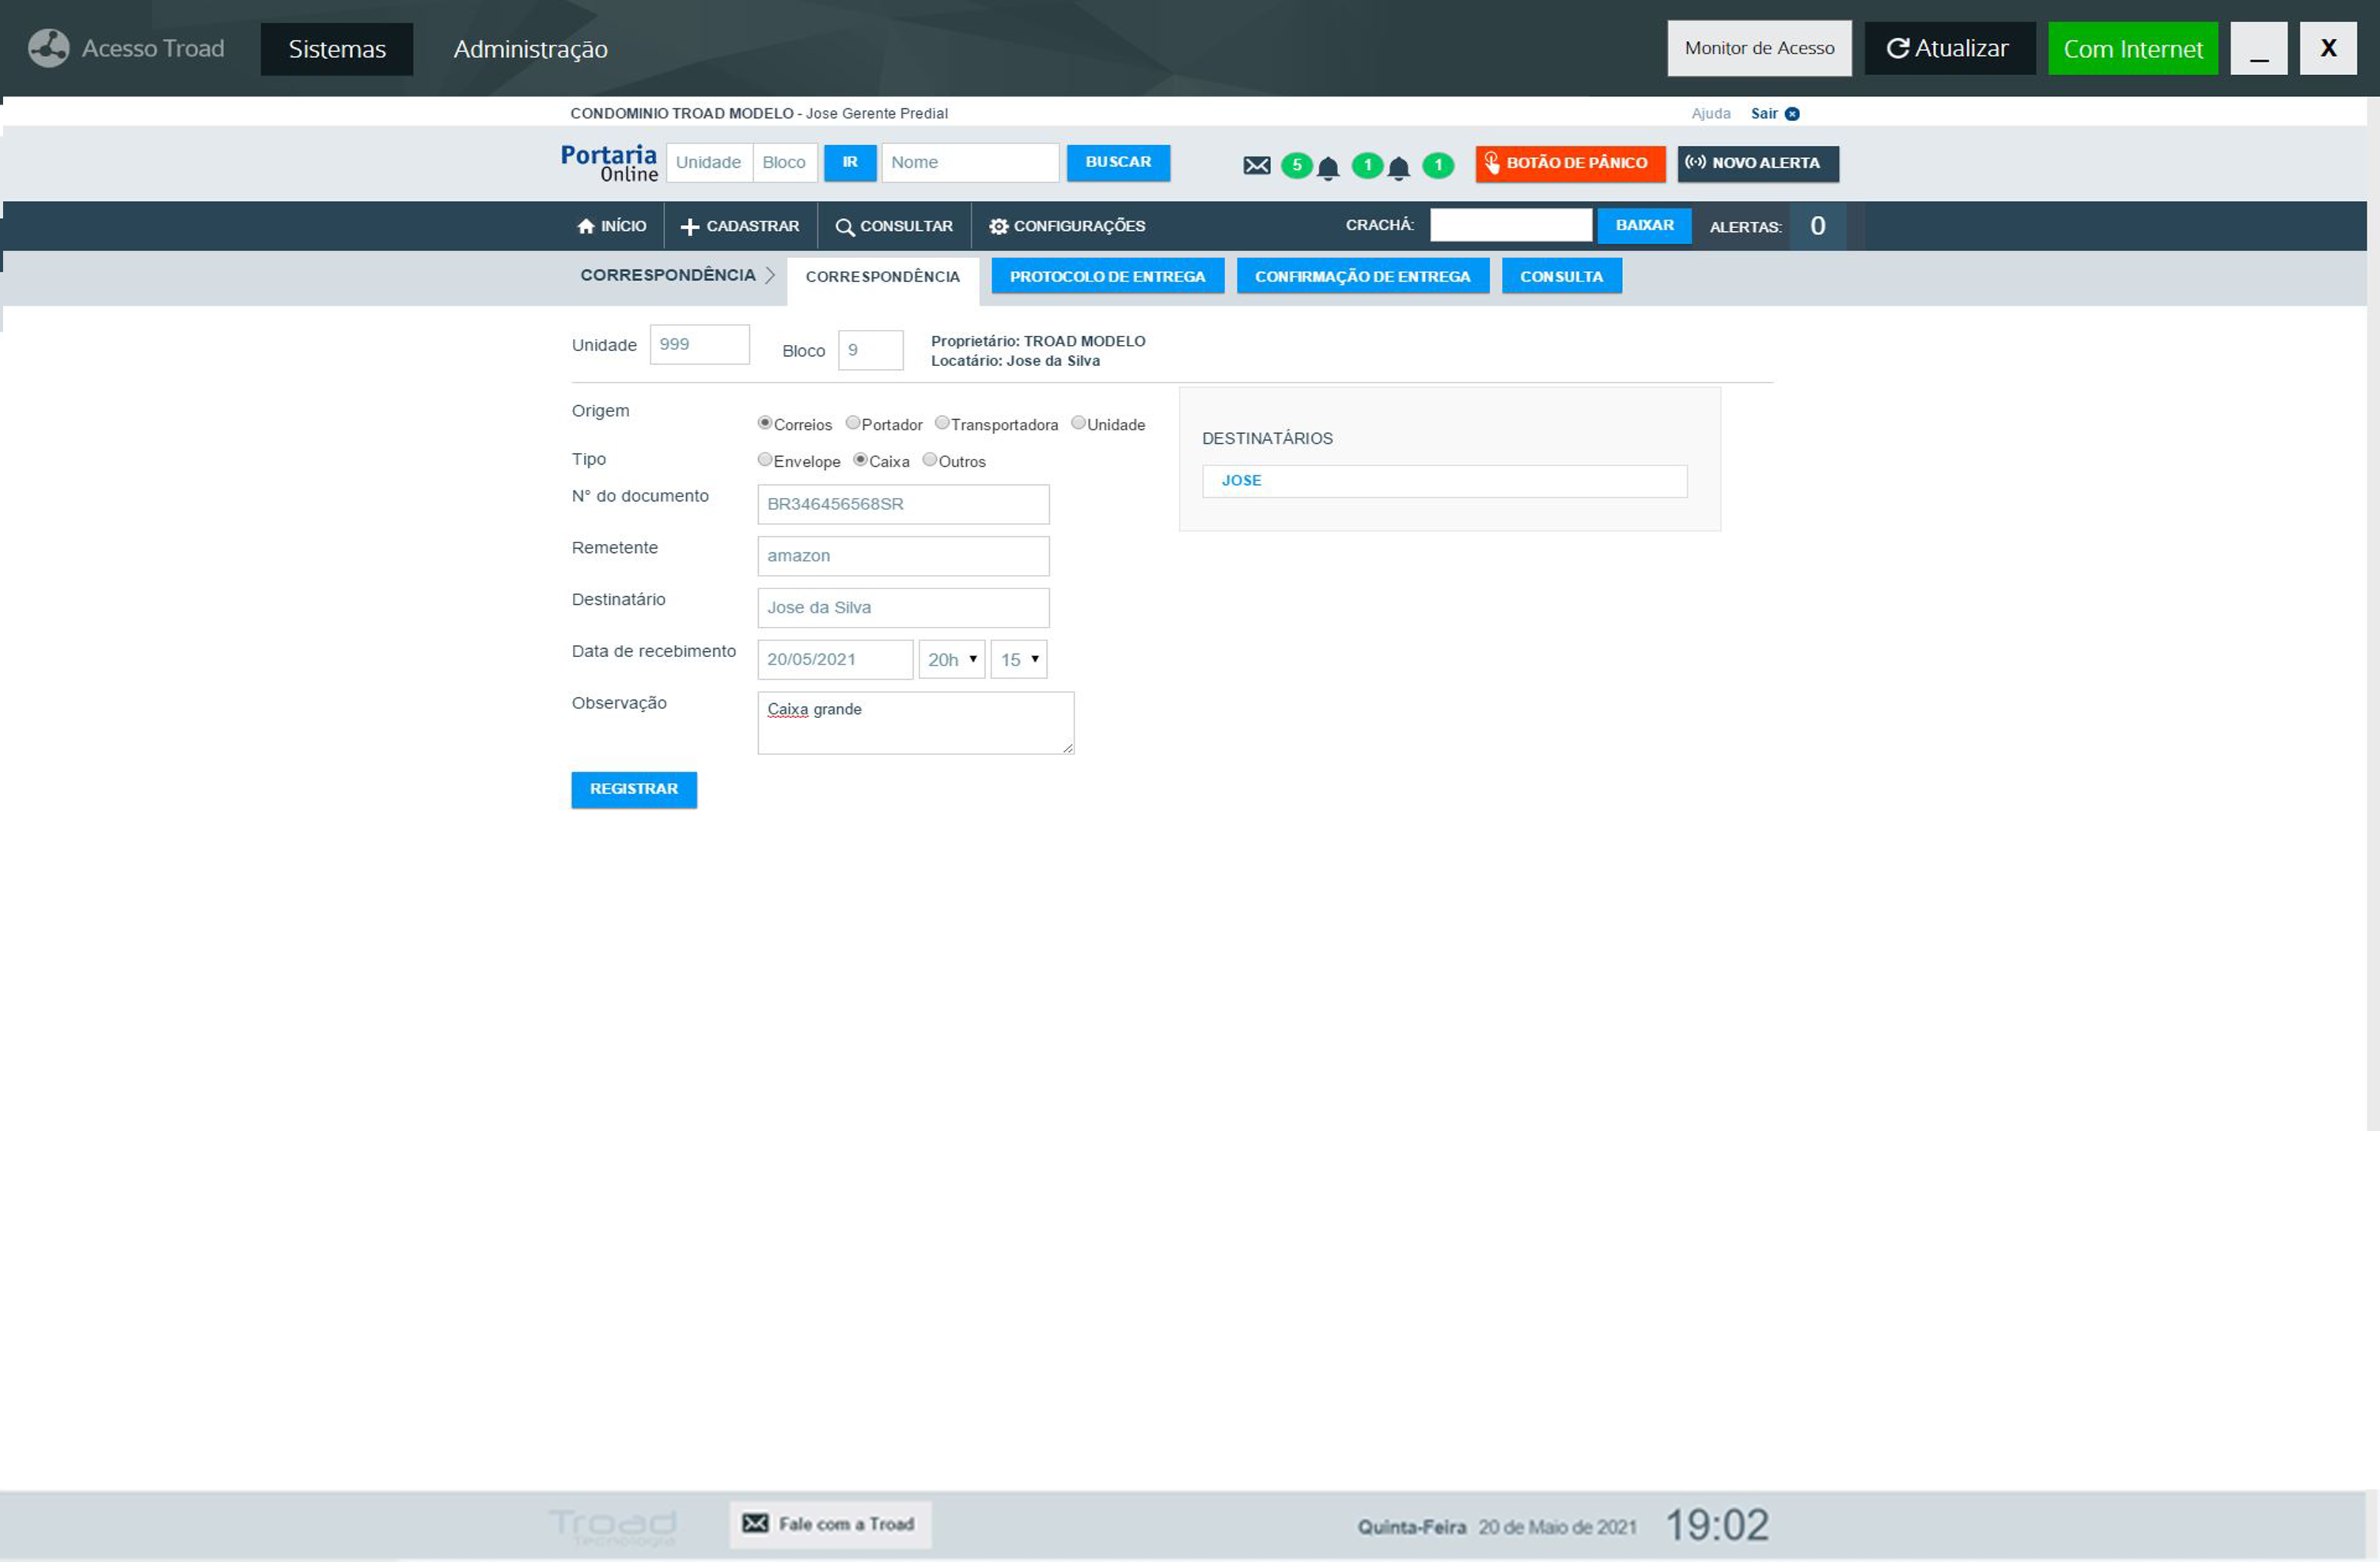The height and width of the screenshot is (1562, 2380).
Task: Choose Envelope as the type
Action: 764,460
